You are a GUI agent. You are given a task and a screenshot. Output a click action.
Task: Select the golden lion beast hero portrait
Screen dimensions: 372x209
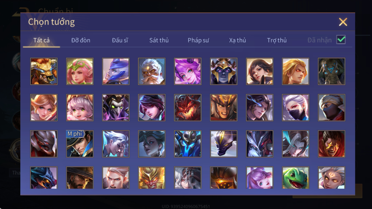(x=44, y=71)
